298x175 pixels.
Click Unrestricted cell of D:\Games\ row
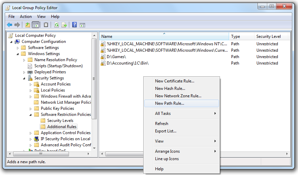267,57
